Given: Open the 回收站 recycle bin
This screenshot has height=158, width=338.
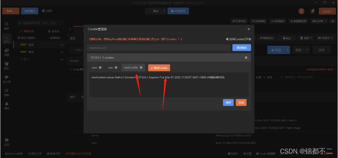Looking at the screenshot, I should [x=54, y=31].
